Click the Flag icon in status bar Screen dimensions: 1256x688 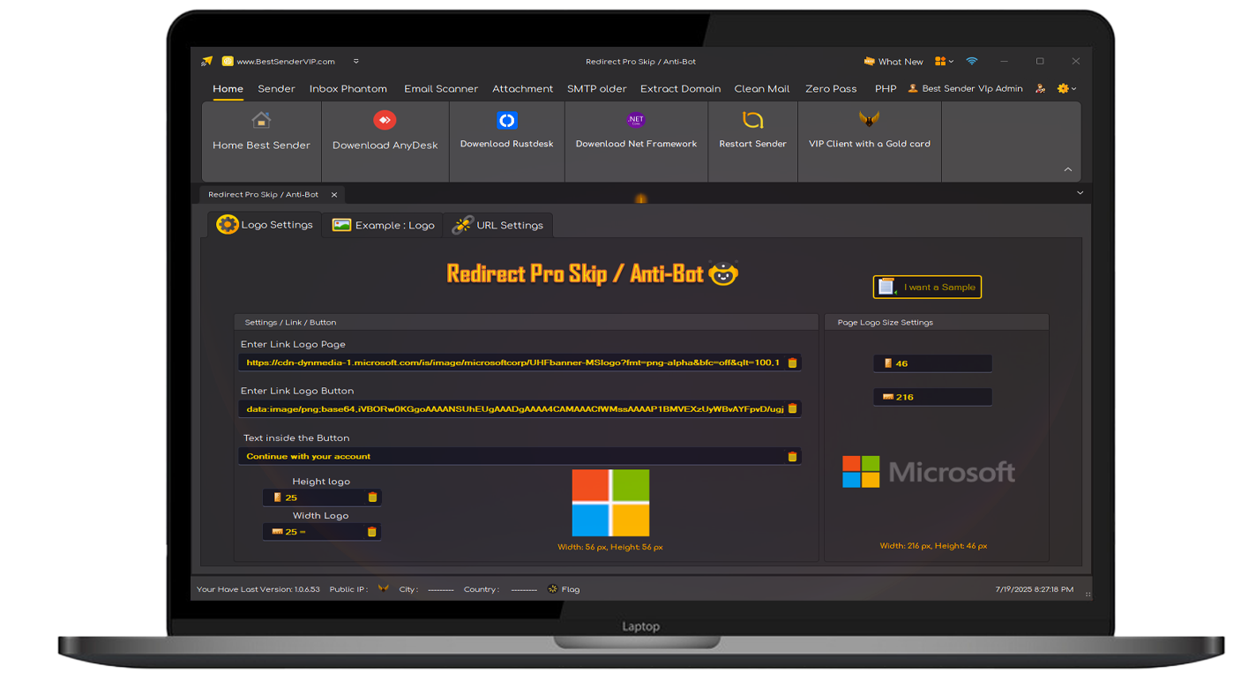553,588
